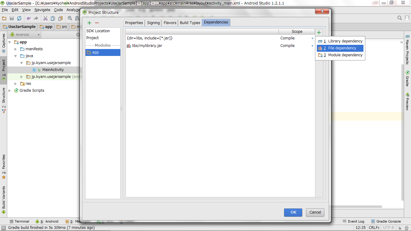Select MainActivity in project tree

(x=53, y=70)
